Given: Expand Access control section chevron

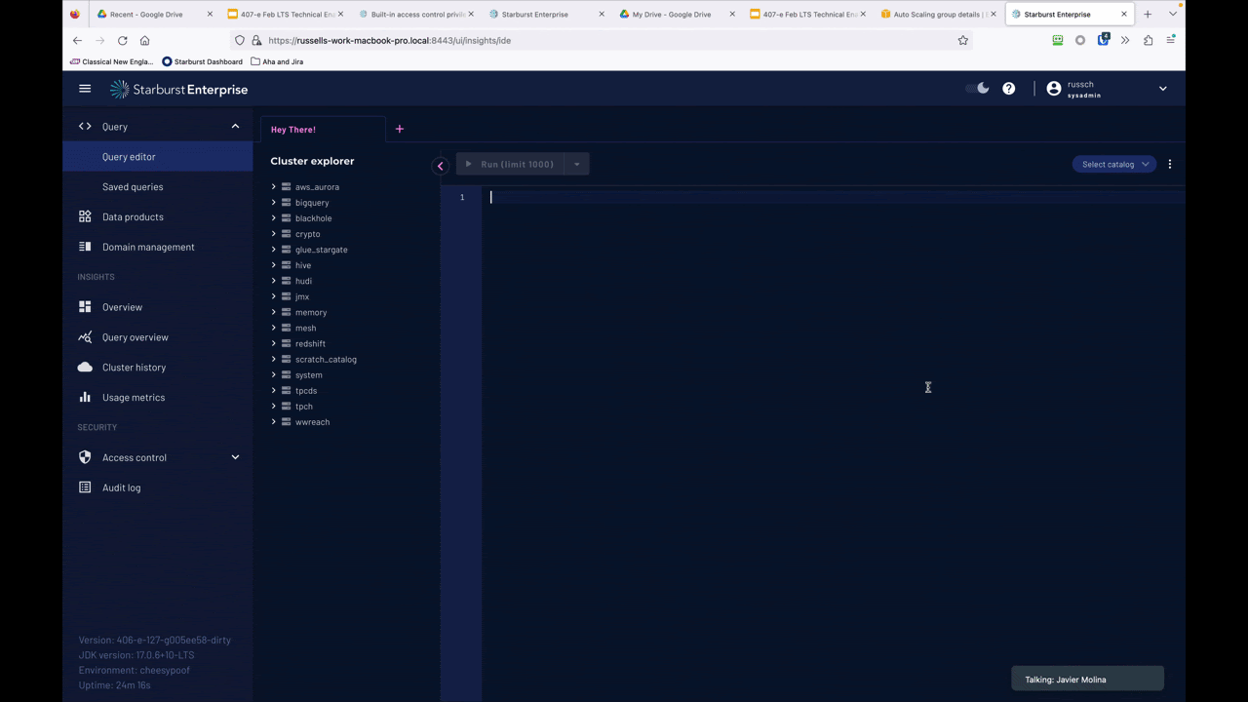Looking at the screenshot, I should point(235,457).
